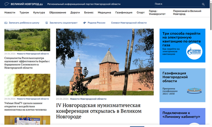Open the Газификация Новгородской области banner
Image resolution: width=212 pixels, height=127 pixels.
182,85
